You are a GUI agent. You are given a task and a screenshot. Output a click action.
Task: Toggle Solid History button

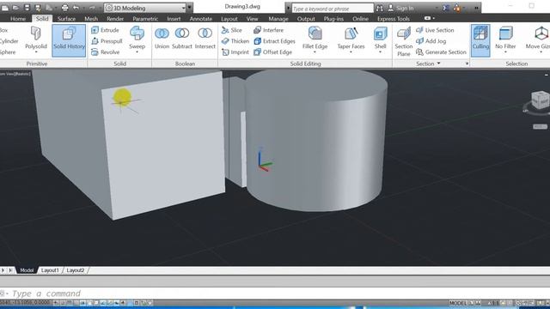[x=69, y=40]
